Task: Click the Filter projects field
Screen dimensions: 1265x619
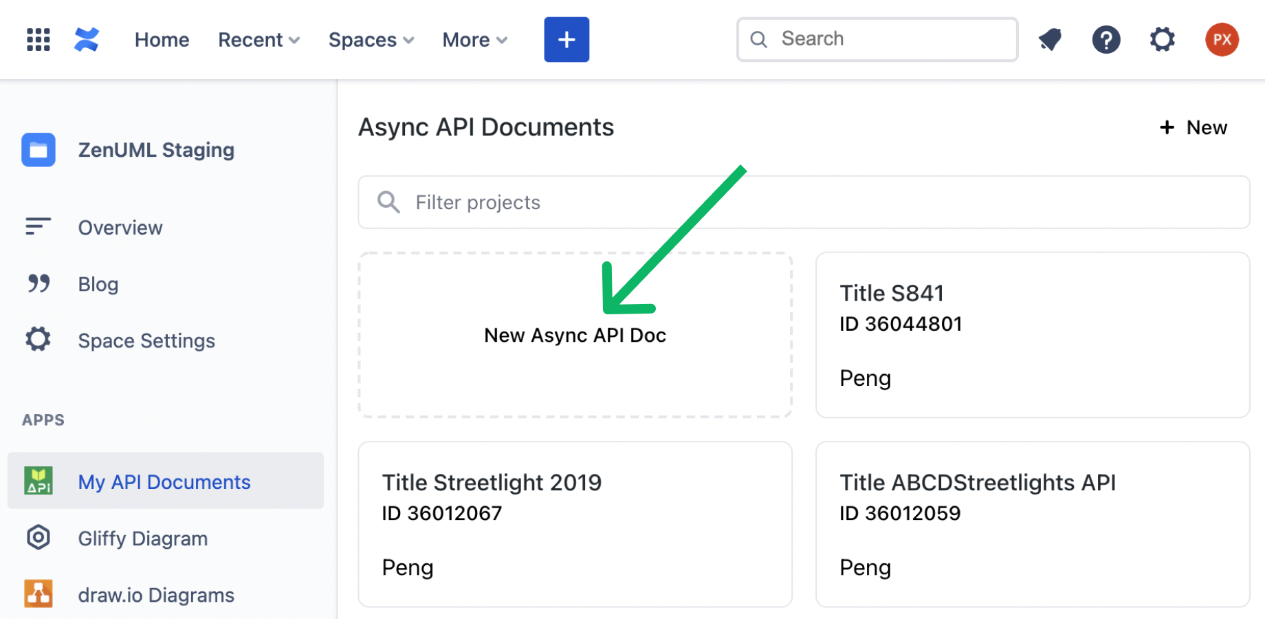Action: coord(804,202)
